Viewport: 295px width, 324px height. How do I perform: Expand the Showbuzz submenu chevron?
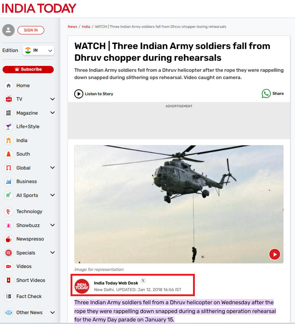click(x=52, y=225)
